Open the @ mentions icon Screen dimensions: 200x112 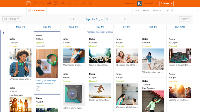(49, 3)
